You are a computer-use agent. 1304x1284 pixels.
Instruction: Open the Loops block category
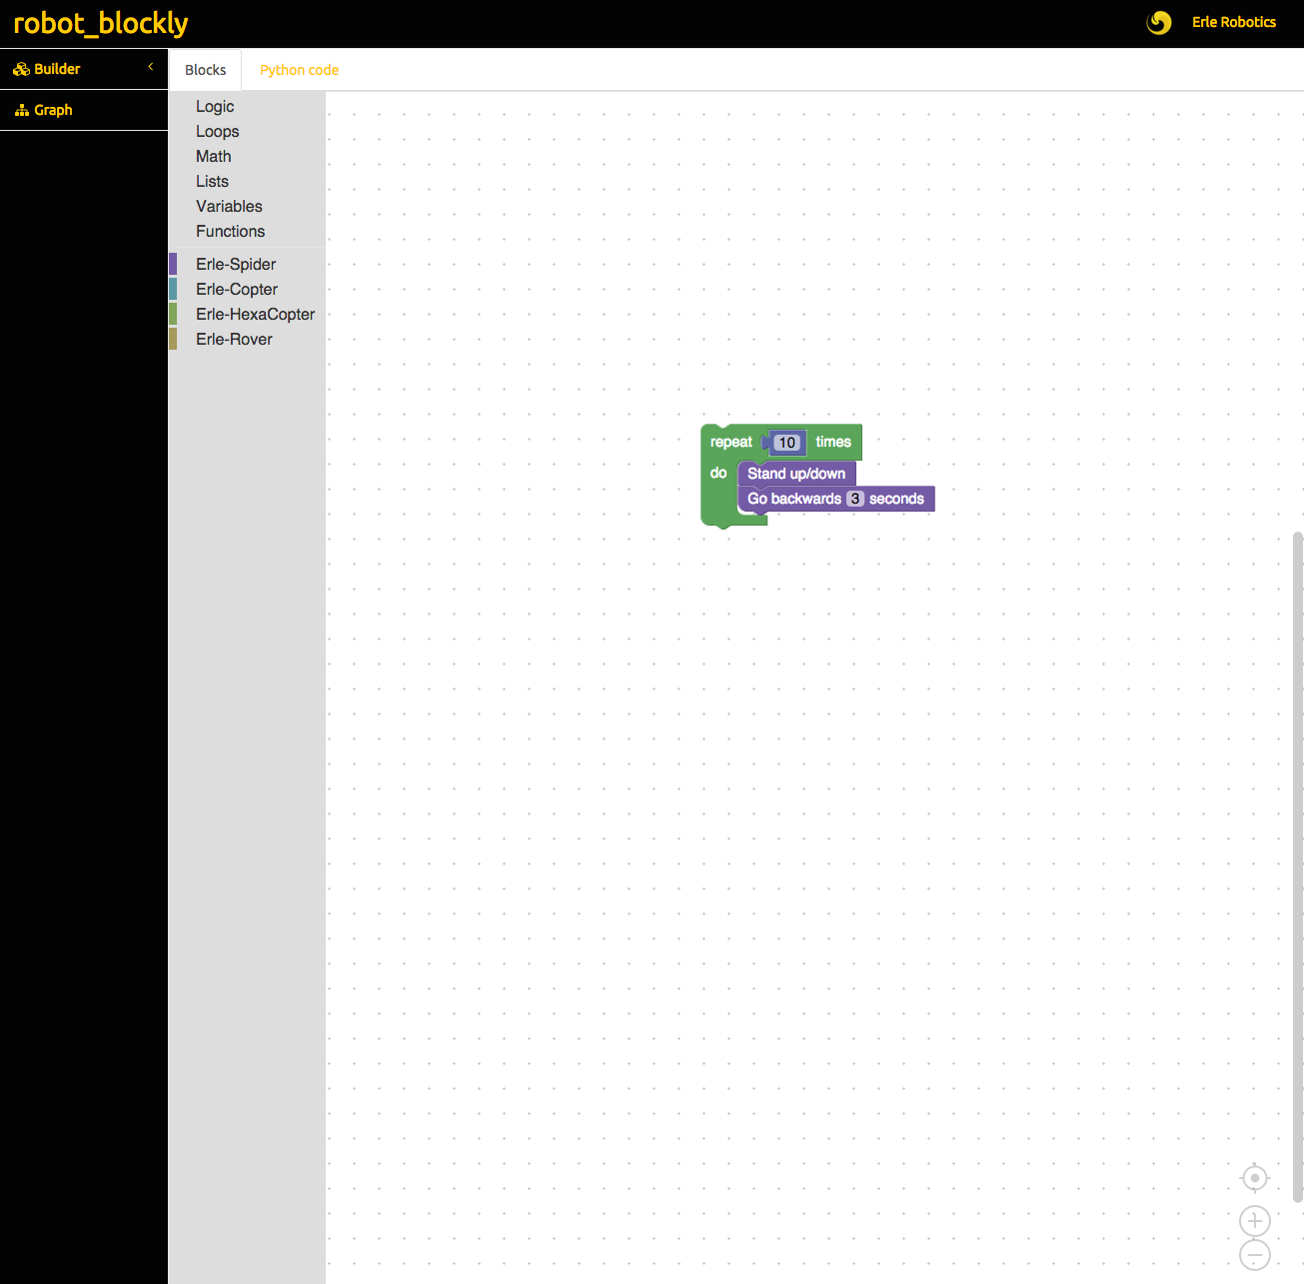[x=247, y=131]
